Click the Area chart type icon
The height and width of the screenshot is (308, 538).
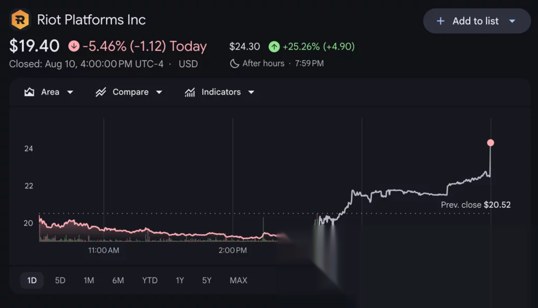pos(29,92)
